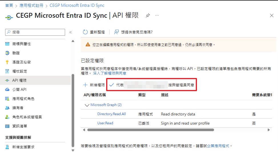Screen dimensions: 278x152
Task: Open the ellipsis more options menu
Action: [157, 15]
